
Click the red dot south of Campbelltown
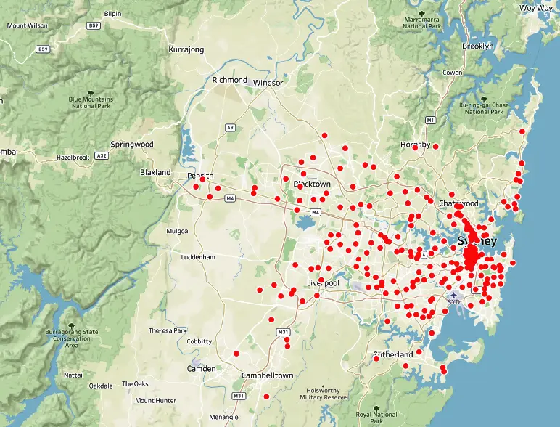[x=267, y=396]
